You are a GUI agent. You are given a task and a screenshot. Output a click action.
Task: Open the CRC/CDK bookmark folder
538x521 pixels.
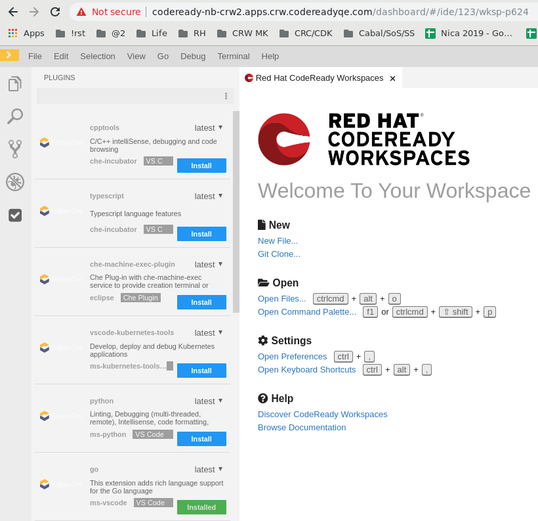pos(306,34)
